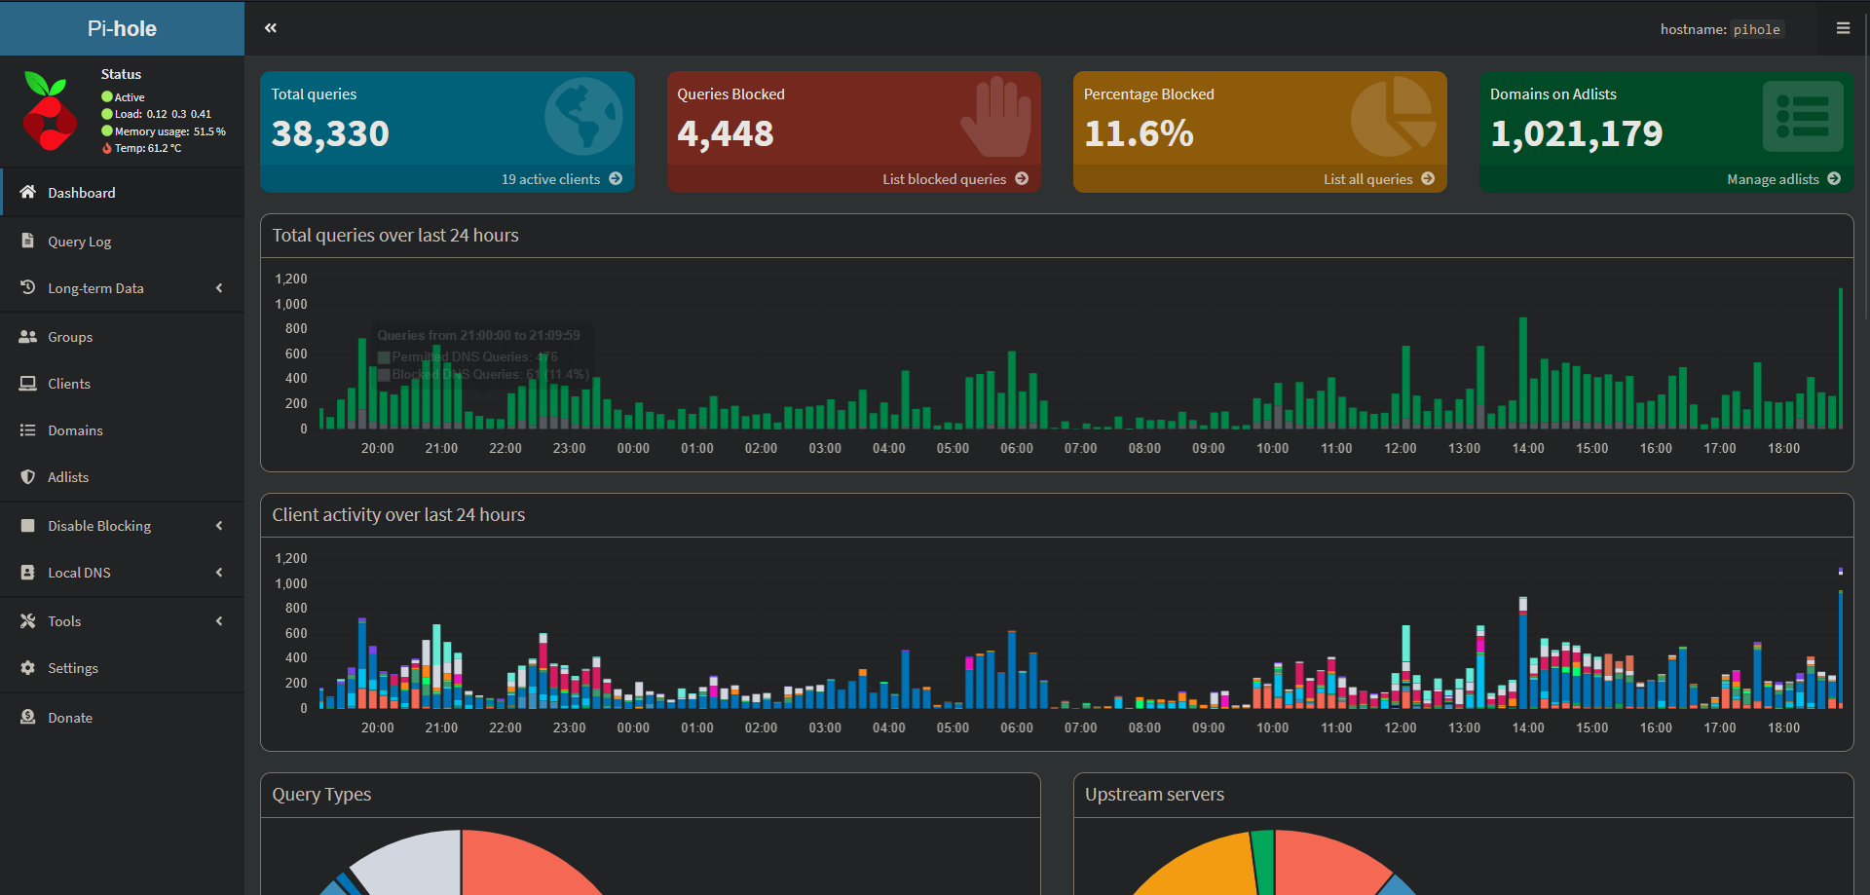Go to the Clients page
1870x895 pixels.
click(122, 383)
